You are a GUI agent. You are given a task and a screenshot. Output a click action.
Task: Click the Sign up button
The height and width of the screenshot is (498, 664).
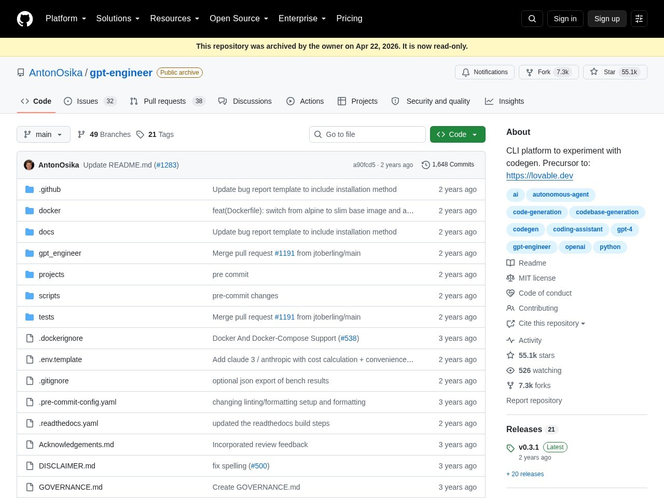(607, 19)
